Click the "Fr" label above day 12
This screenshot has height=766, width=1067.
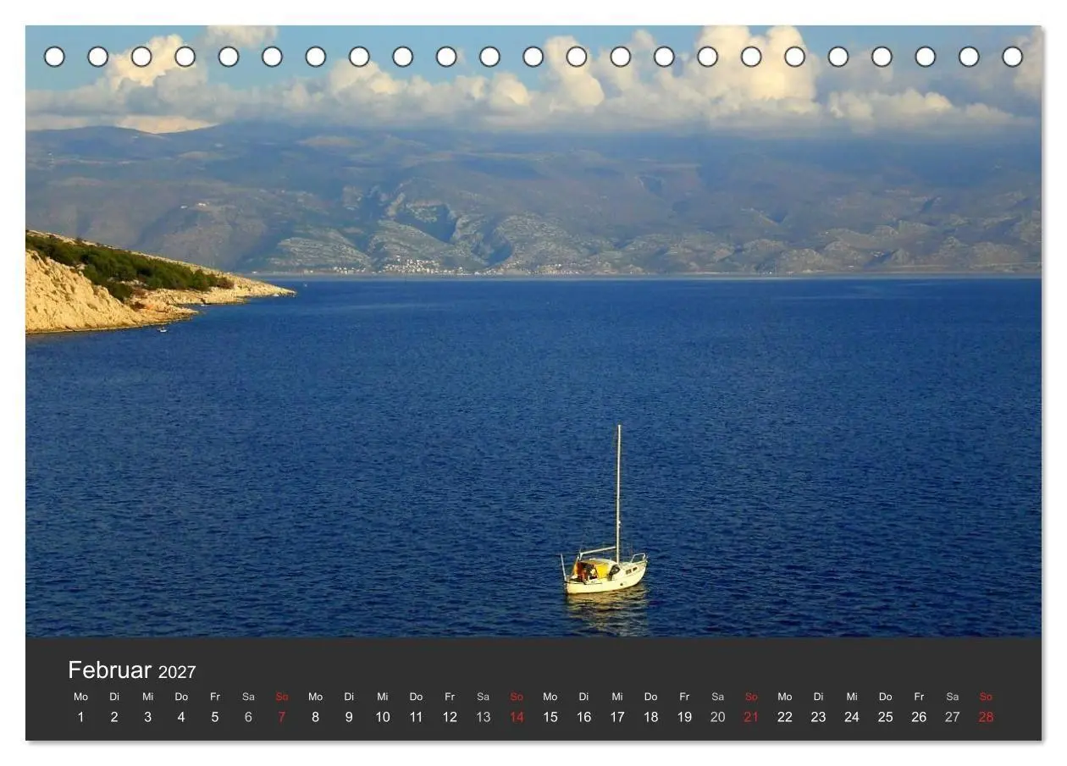450,697
